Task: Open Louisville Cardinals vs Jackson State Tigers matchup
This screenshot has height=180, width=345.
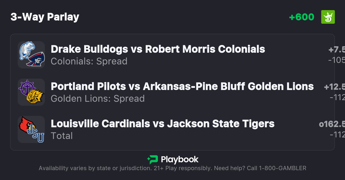Action: point(162,124)
